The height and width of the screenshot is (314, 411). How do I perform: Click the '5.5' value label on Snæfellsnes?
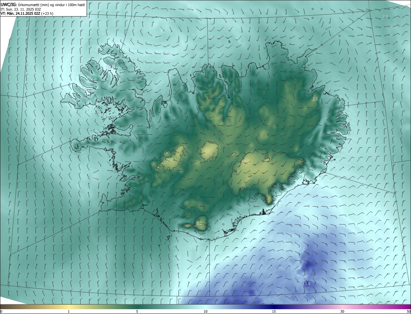click(x=108, y=142)
